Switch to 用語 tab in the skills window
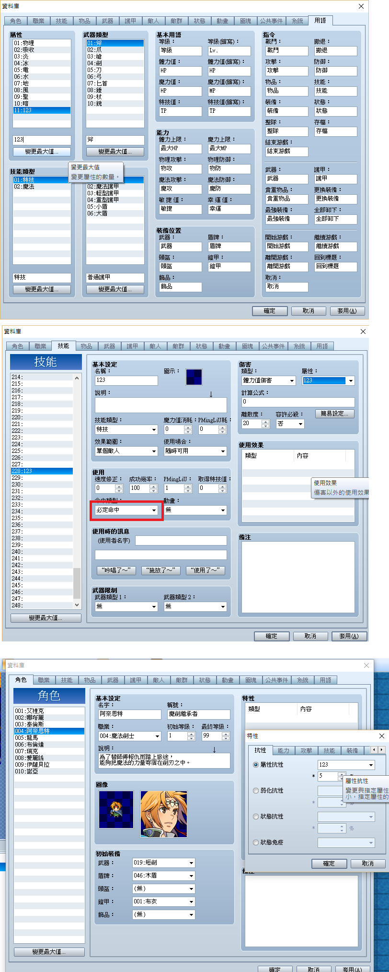 pyautogui.click(x=322, y=346)
